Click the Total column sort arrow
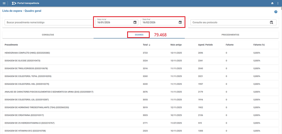 coord(149,45)
